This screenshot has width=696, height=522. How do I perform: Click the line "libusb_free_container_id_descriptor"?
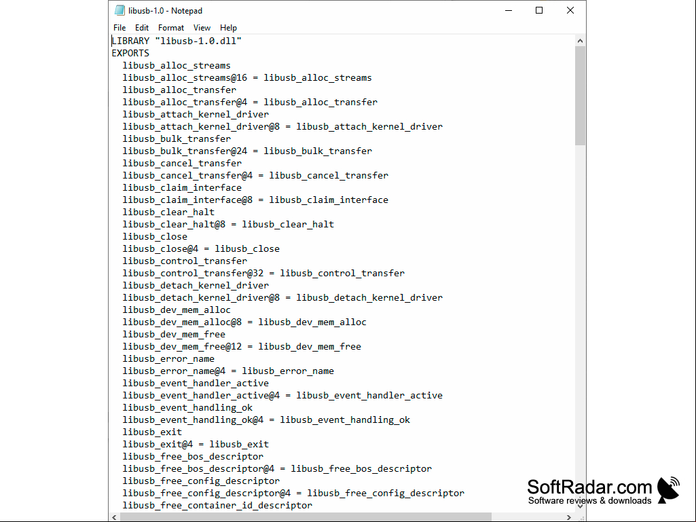[x=217, y=505]
